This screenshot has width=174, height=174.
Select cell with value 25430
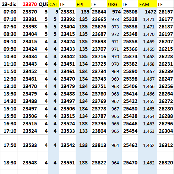click(x=130, y=109)
